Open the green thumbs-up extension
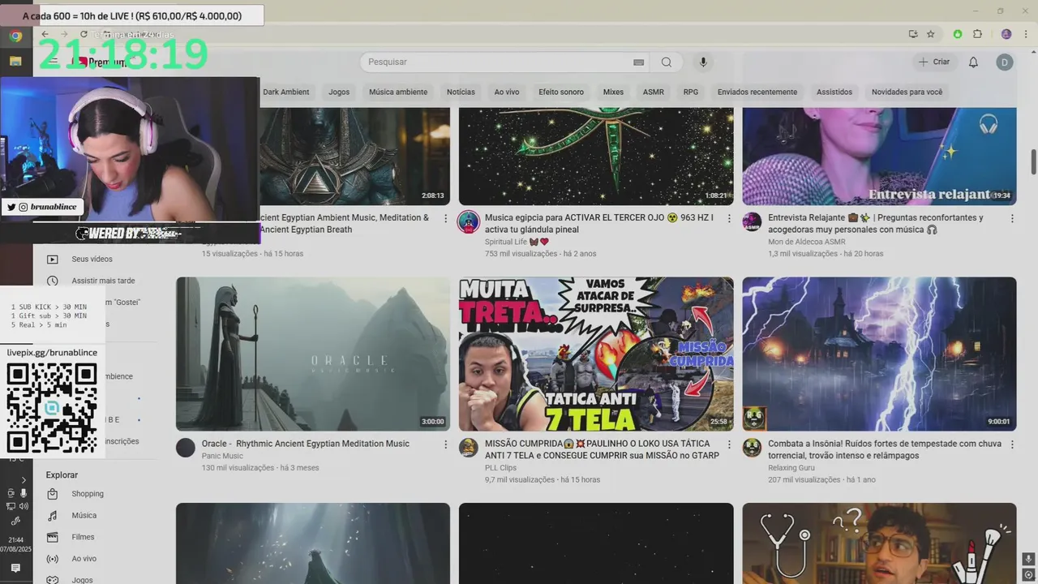The width and height of the screenshot is (1038, 584). [x=958, y=34]
